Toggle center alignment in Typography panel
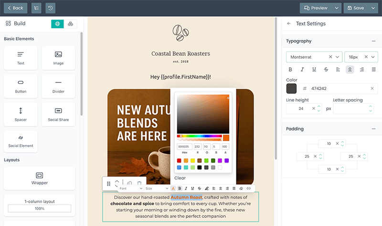The width and height of the screenshot is (382, 226). click(x=350, y=70)
